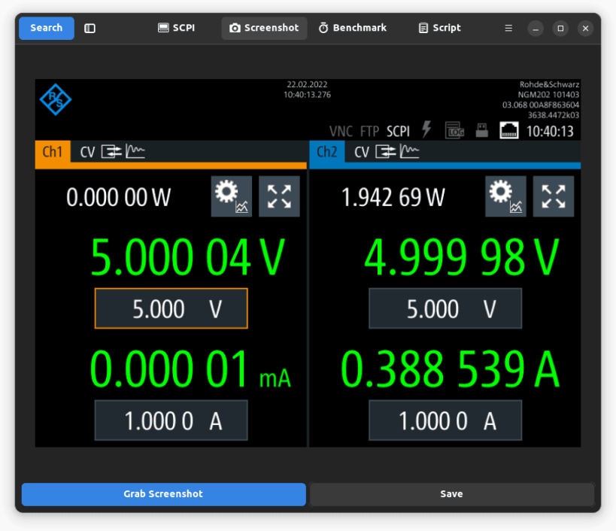Click the lightning bolt trigger icon

point(426,129)
